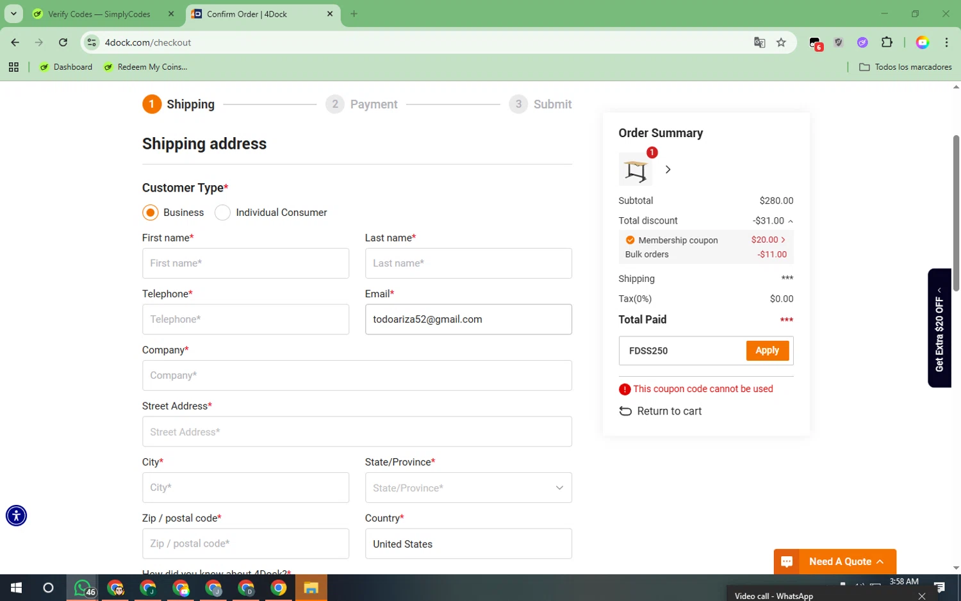Open the notification center icon

pos(939,588)
